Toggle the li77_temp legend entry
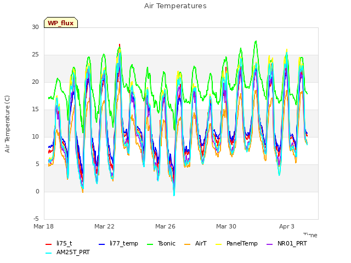 tap(118, 243)
